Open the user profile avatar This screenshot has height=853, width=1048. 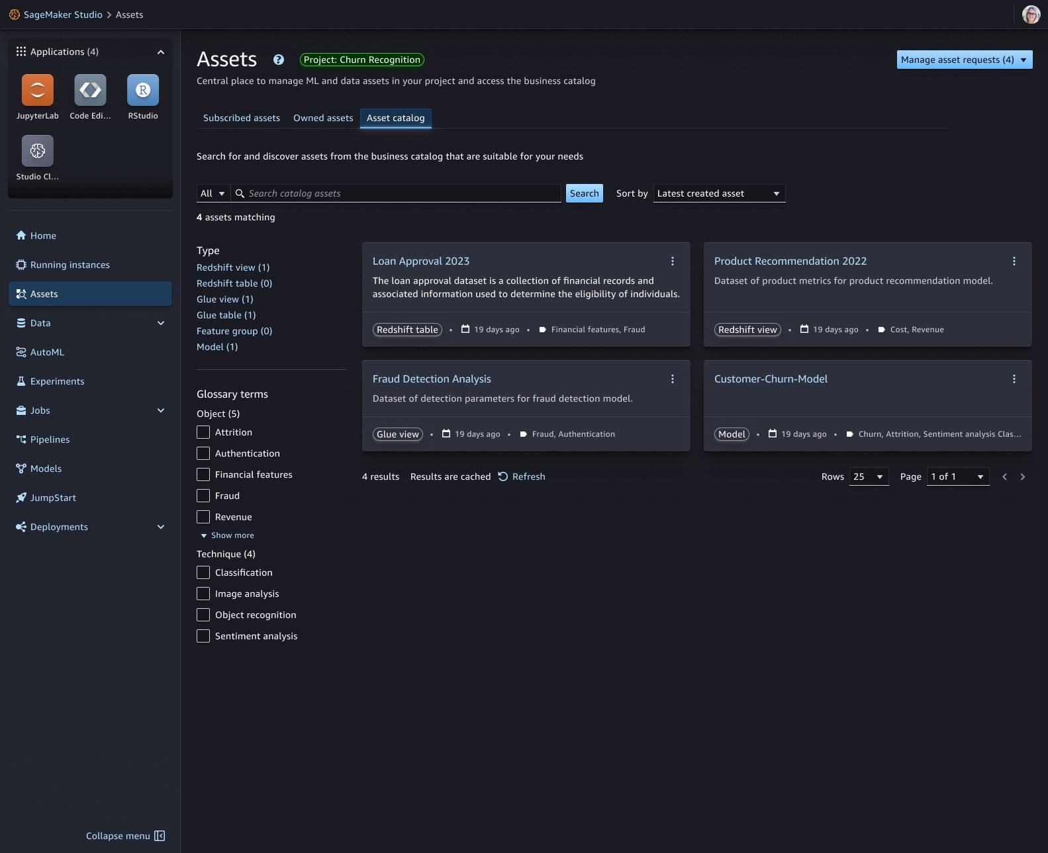pos(1031,15)
